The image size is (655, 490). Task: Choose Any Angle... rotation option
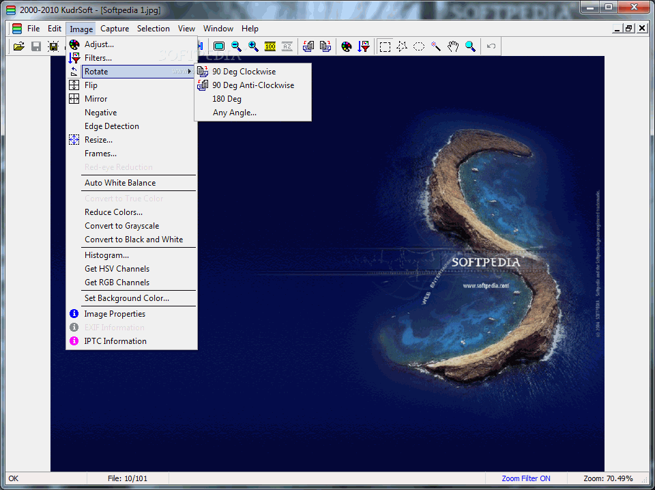[253, 113]
